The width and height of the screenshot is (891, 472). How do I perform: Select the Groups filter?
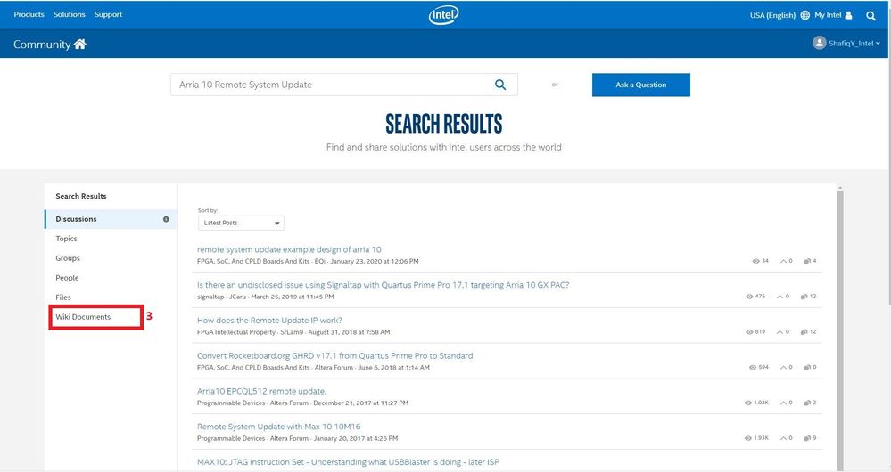(x=68, y=258)
